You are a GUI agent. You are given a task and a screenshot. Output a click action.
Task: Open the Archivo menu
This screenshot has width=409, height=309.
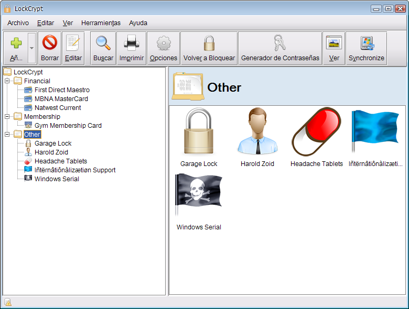tap(18, 23)
